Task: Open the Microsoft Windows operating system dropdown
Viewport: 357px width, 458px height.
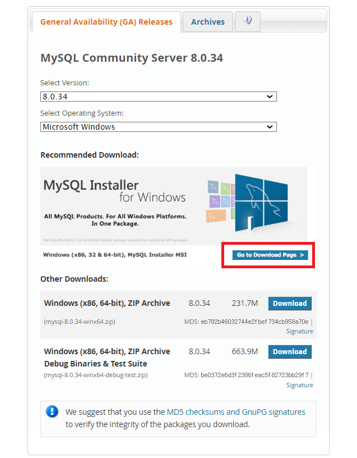Action: pyautogui.click(x=159, y=127)
